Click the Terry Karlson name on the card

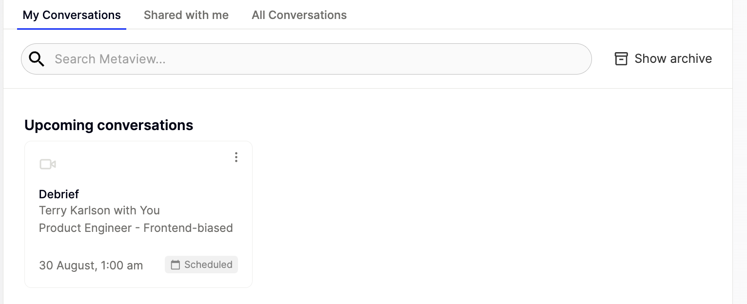[75, 210]
